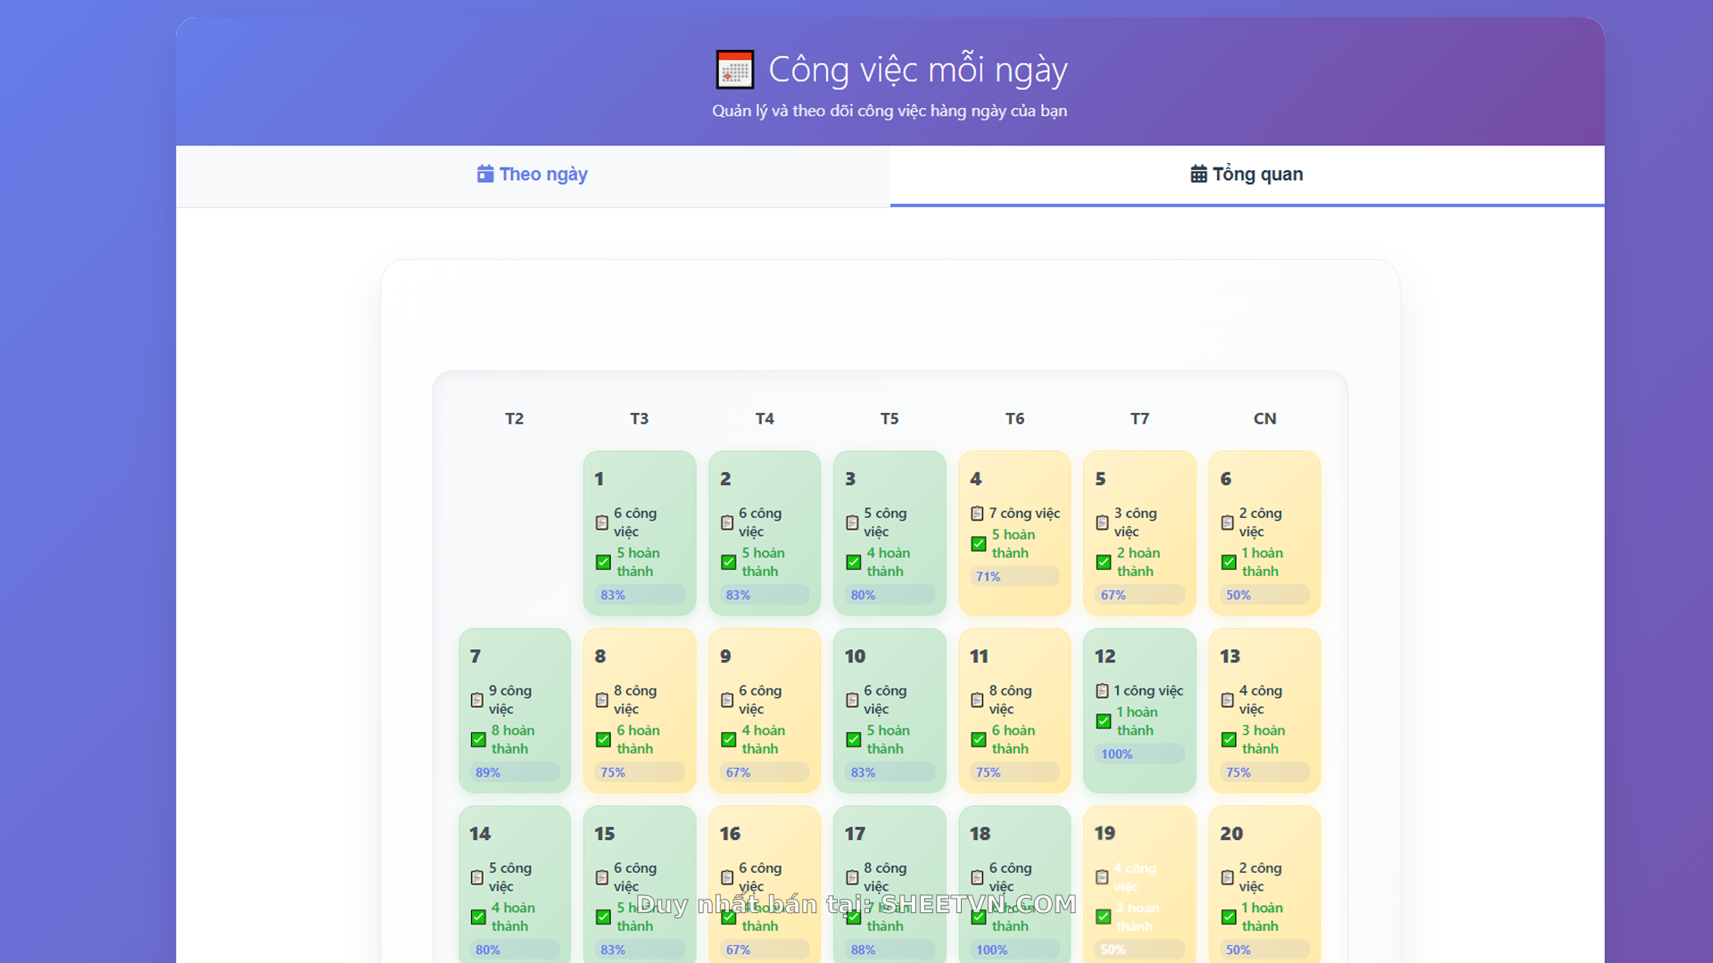Click the calendar icon on Theo ngày tab
1713x963 pixels.
[485, 174]
